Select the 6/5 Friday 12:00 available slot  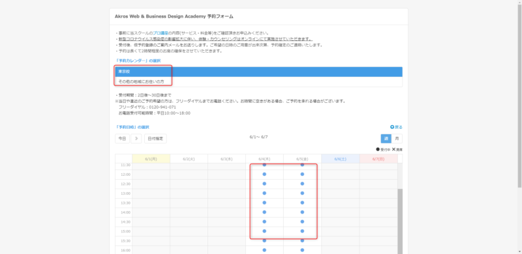302,174
